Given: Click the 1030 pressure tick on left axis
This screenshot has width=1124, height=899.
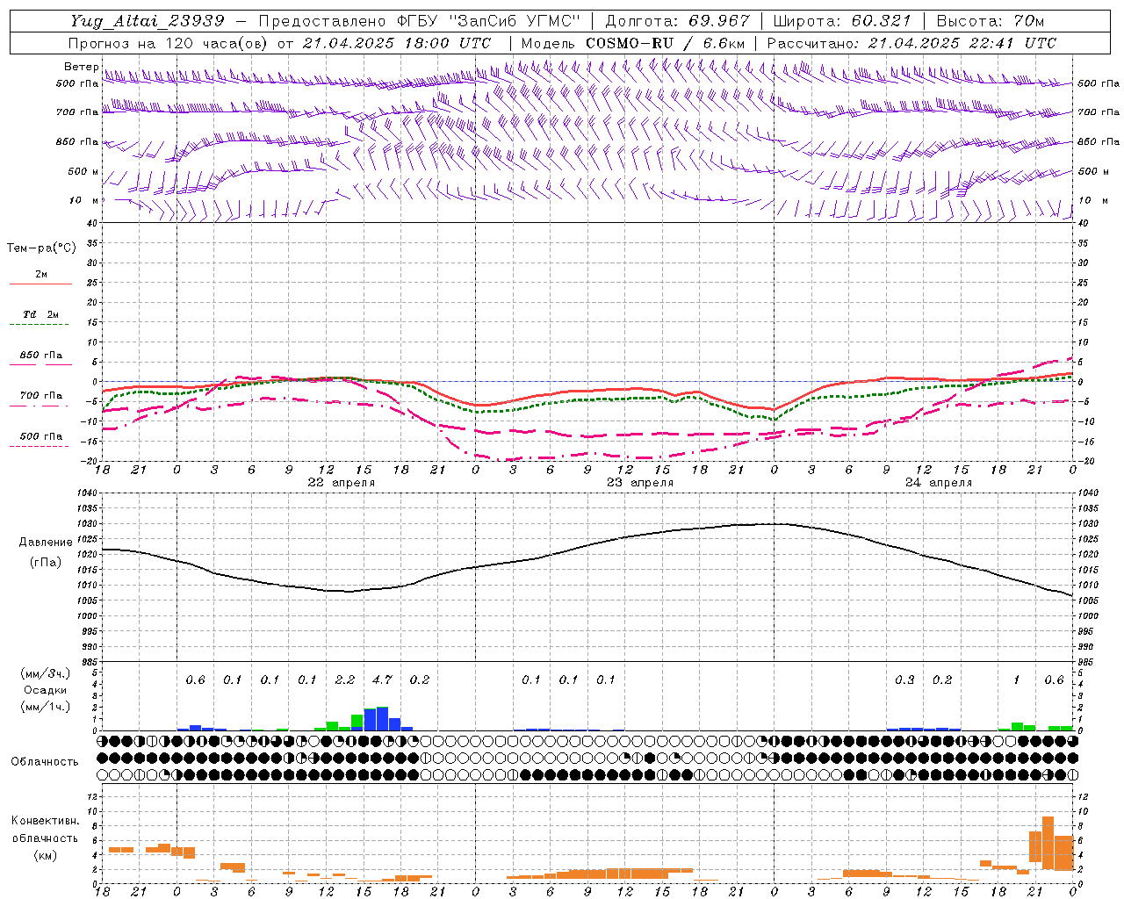Looking at the screenshot, I should click(x=86, y=523).
